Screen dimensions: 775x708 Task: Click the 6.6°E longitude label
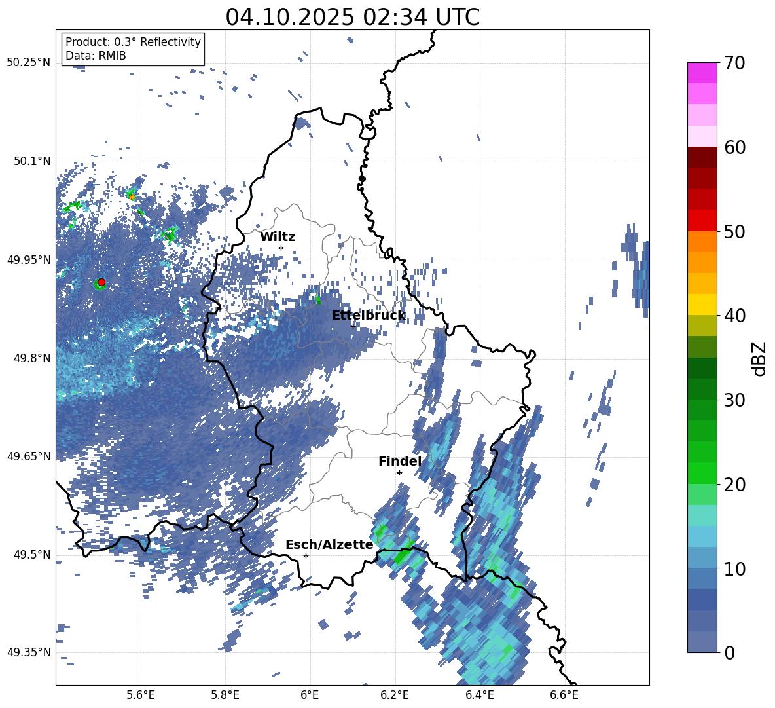click(564, 695)
